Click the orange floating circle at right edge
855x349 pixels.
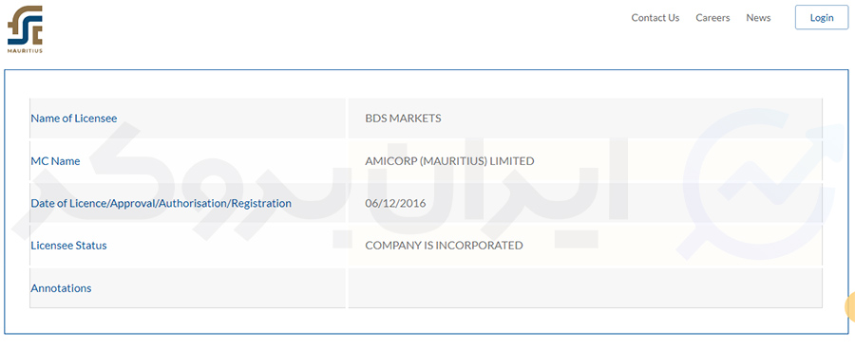tap(850, 307)
